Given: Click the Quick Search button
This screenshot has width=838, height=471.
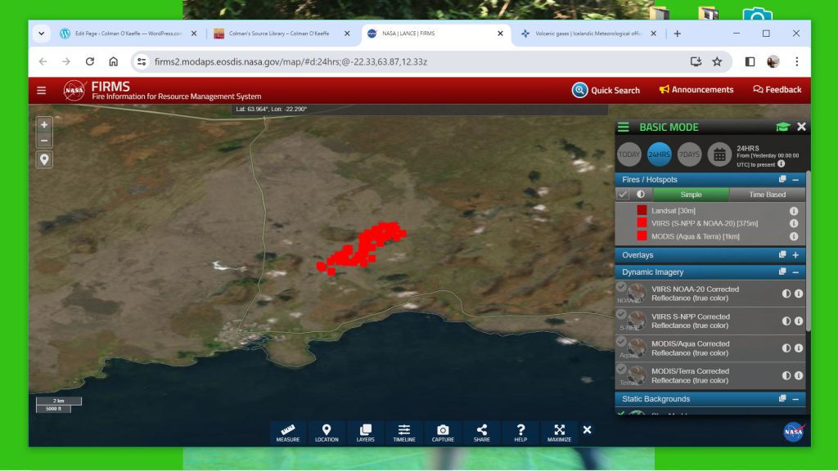Looking at the screenshot, I should (x=606, y=90).
